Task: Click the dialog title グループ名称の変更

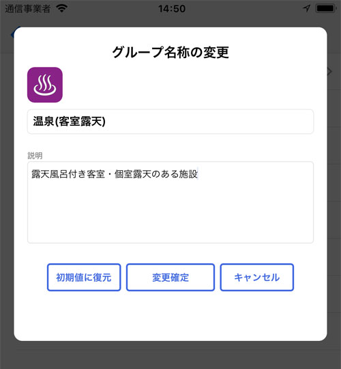Action: 170,52
